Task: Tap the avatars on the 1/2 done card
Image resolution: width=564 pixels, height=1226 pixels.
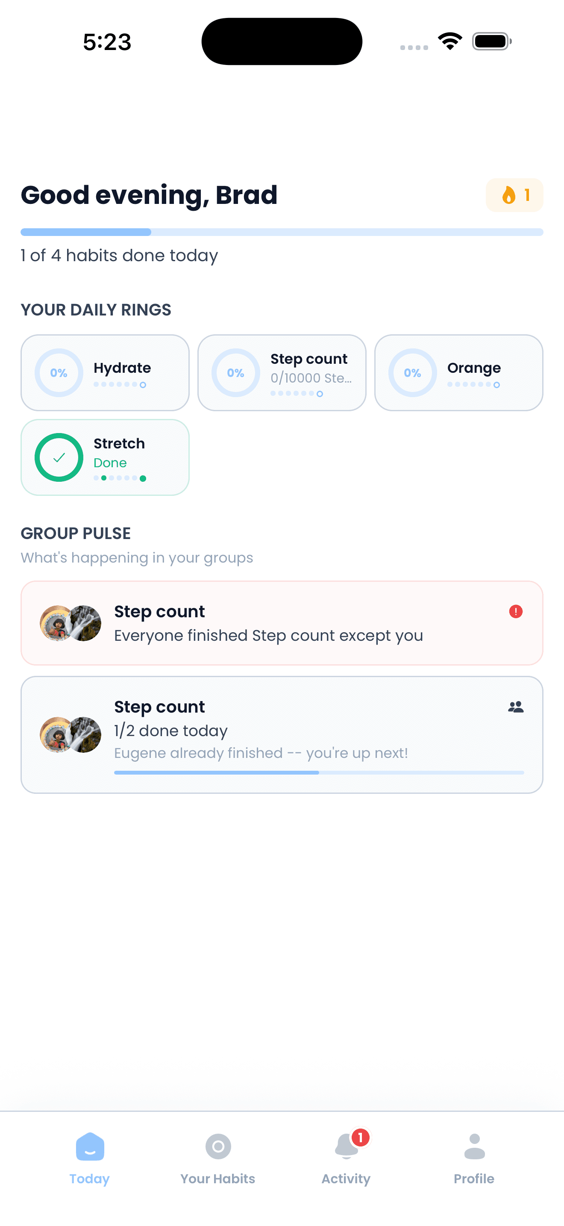Action: (x=70, y=735)
